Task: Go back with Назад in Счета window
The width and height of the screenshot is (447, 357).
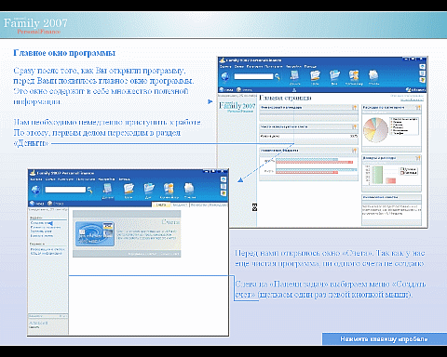Action: [36, 204]
